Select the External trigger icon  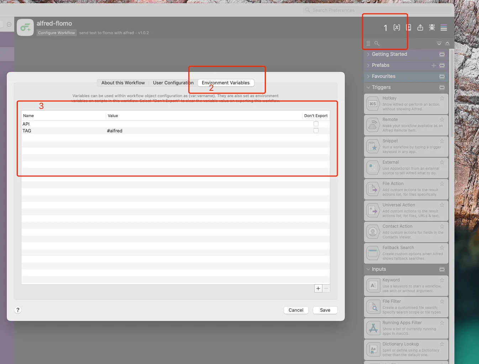coord(373,168)
